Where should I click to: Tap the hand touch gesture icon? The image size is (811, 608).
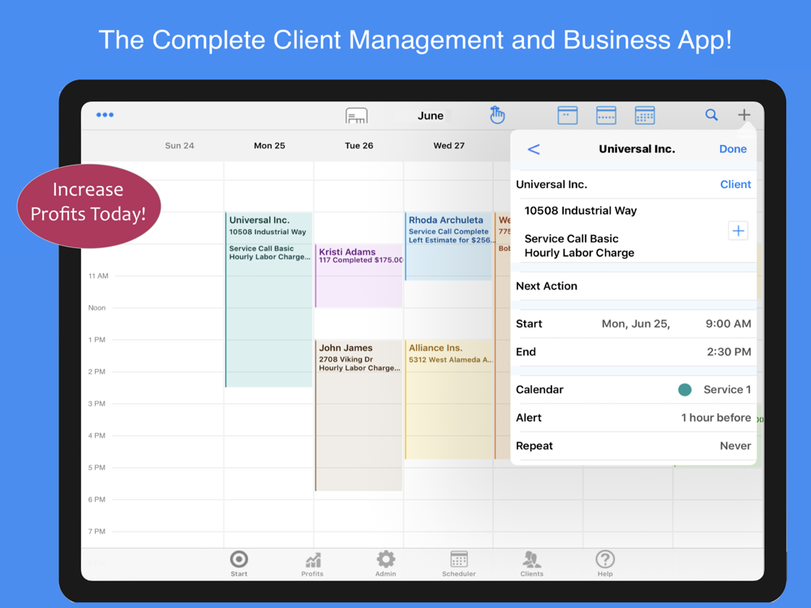coord(497,115)
